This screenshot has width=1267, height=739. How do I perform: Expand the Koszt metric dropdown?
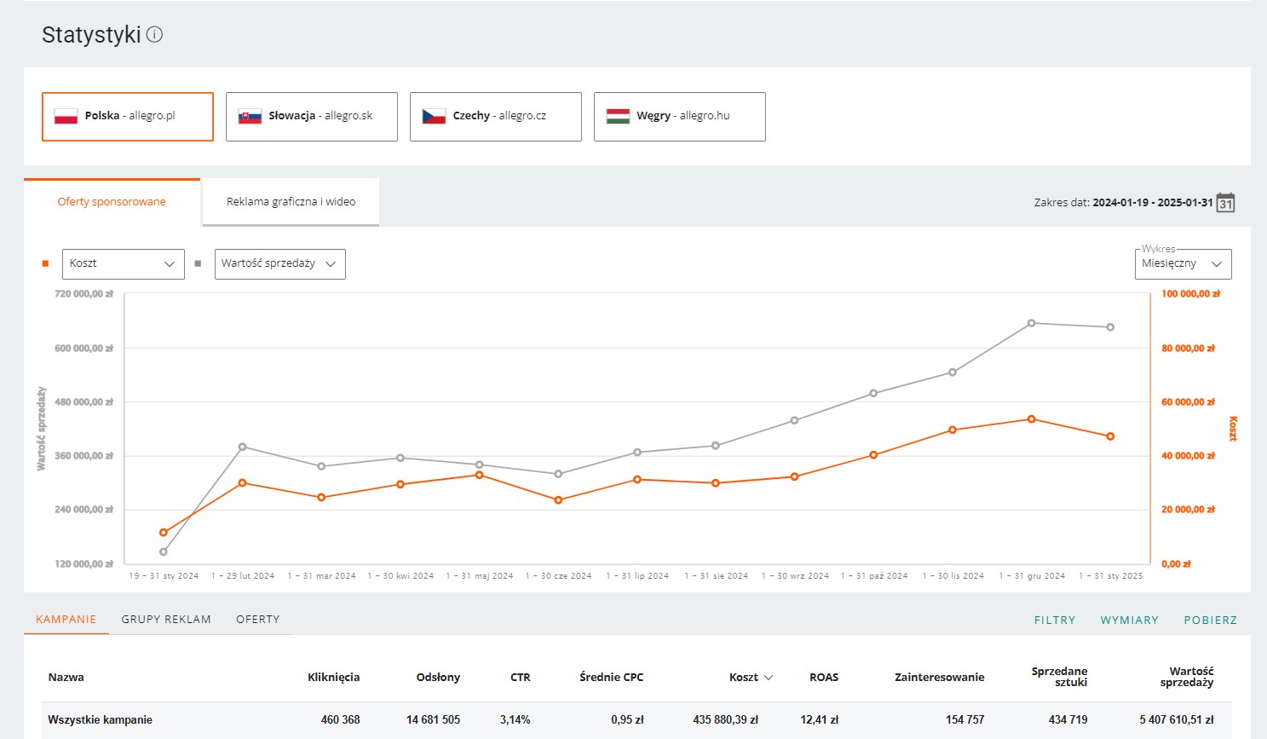click(124, 264)
